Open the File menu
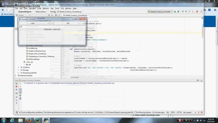Image resolution: width=218 pixels, height=123 pixels. 17,8
